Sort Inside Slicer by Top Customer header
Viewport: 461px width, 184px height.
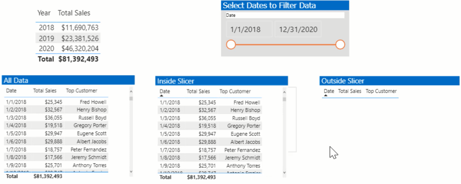coord(235,91)
